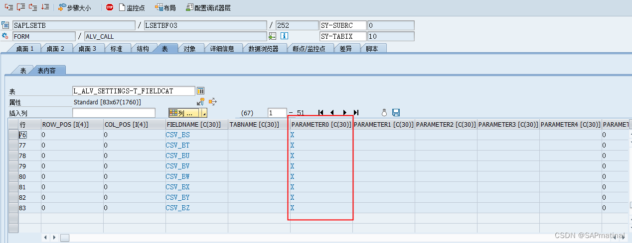
Task: Click the orange hierarchy icon in the attribute row
Action: click(213, 101)
